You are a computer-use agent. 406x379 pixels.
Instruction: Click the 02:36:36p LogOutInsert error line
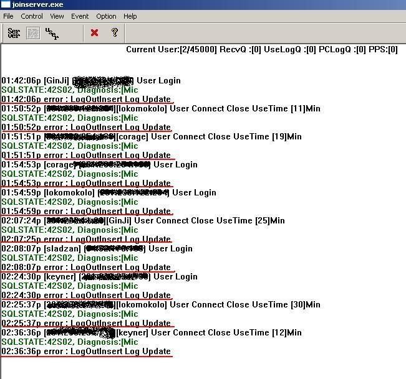pos(86,351)
